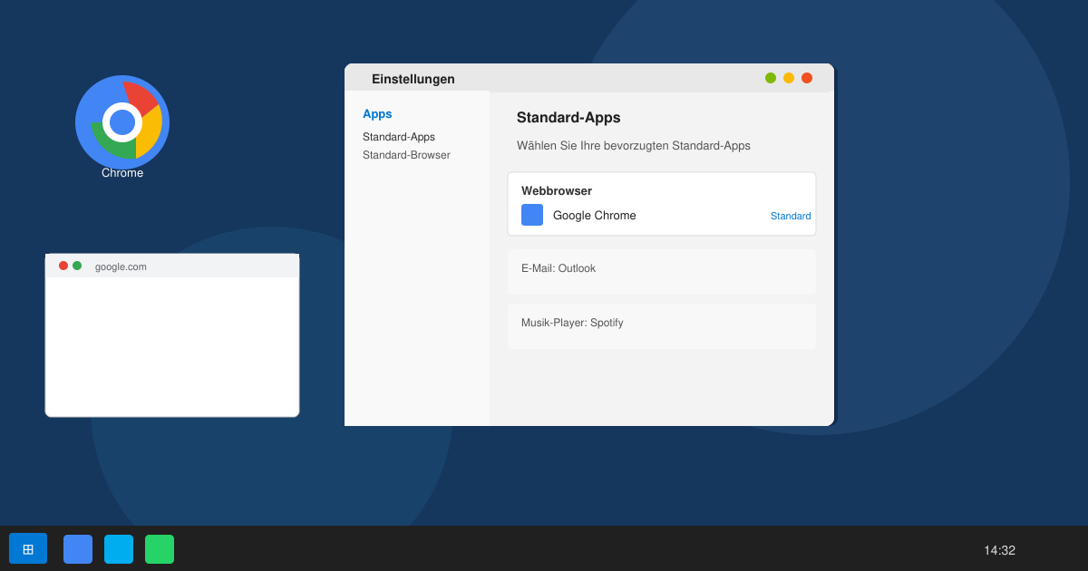Click the Standard link next to Google Chrome
The height and width of the screenshot is (571, 1088).
click(x=791, y=216)
